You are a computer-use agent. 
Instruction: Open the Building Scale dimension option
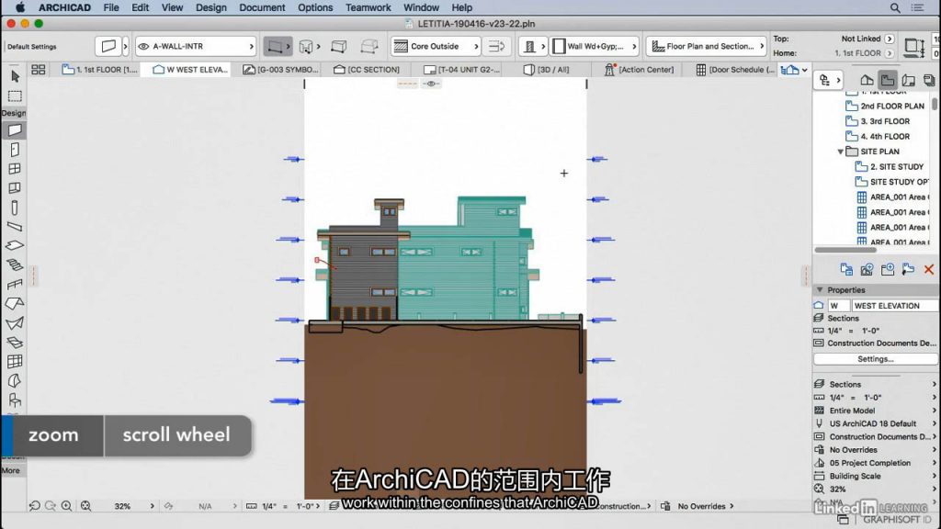[x=877, y=477]
